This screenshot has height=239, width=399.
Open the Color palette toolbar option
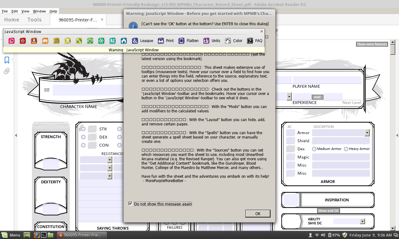(x=233, y=41)
